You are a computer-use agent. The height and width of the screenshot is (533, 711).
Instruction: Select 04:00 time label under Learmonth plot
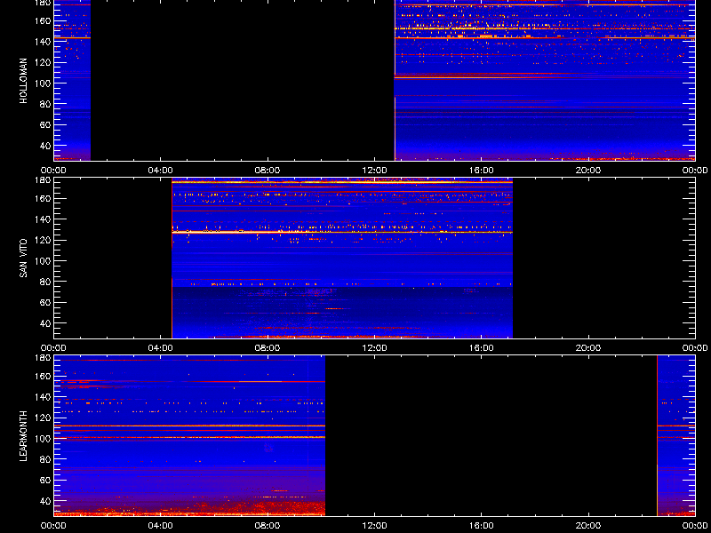pyautogui.click(x=161, y=526)
